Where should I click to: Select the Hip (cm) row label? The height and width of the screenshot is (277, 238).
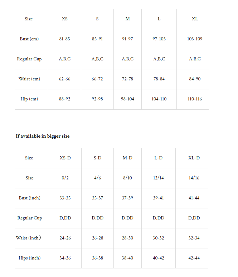pyautogui.click(x=29, y=99)
